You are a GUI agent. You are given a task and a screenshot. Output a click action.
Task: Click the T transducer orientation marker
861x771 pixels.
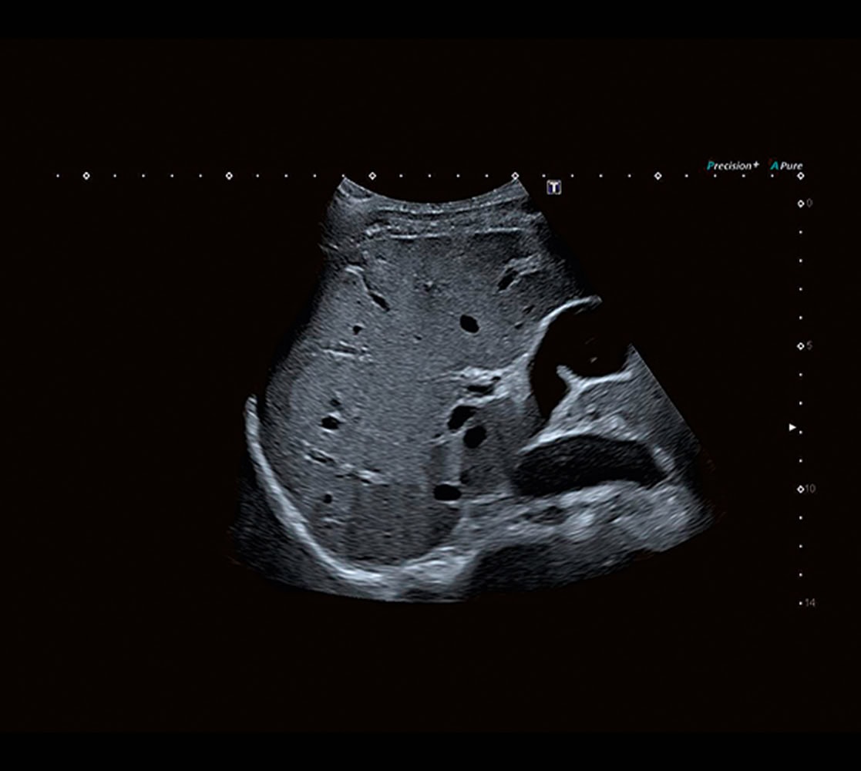tap(553, 187)
